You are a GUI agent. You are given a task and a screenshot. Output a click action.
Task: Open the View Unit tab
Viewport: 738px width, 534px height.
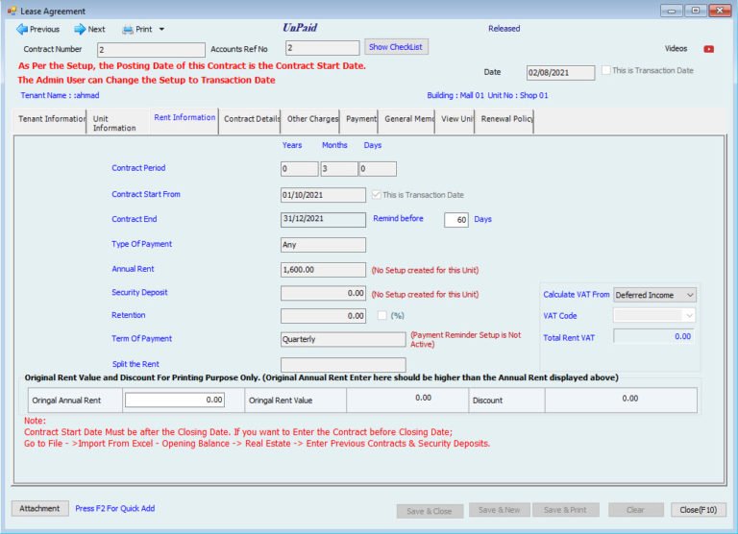[x=456, y=119]
